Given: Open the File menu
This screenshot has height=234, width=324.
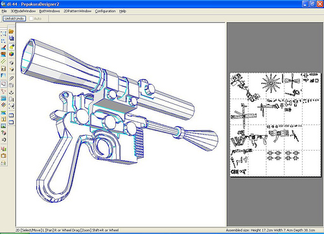Looking at the screenshot, I should click(x=4, y=11).
